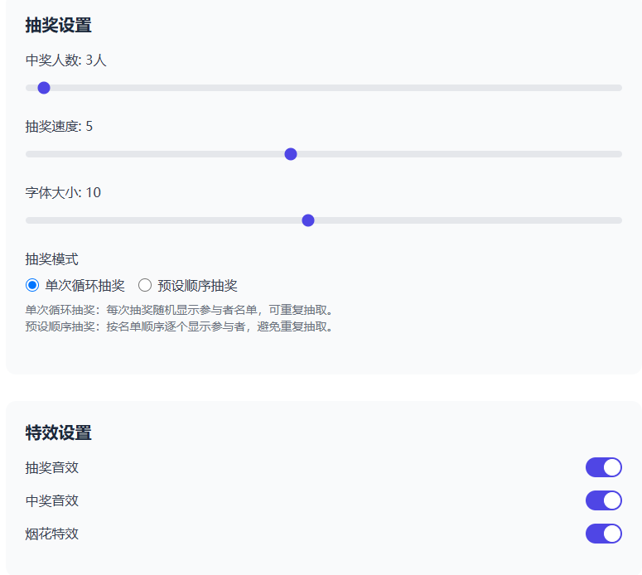Grab the 抽奖速度 slider thumb
The width and height of the screenshot is (642, 575).
click(x=291, y=154)
